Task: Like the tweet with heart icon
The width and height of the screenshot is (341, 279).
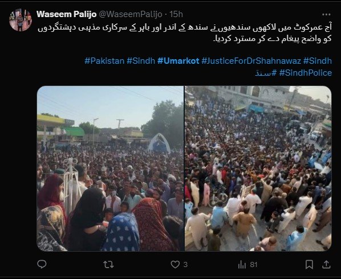Action: coord(175,264)
